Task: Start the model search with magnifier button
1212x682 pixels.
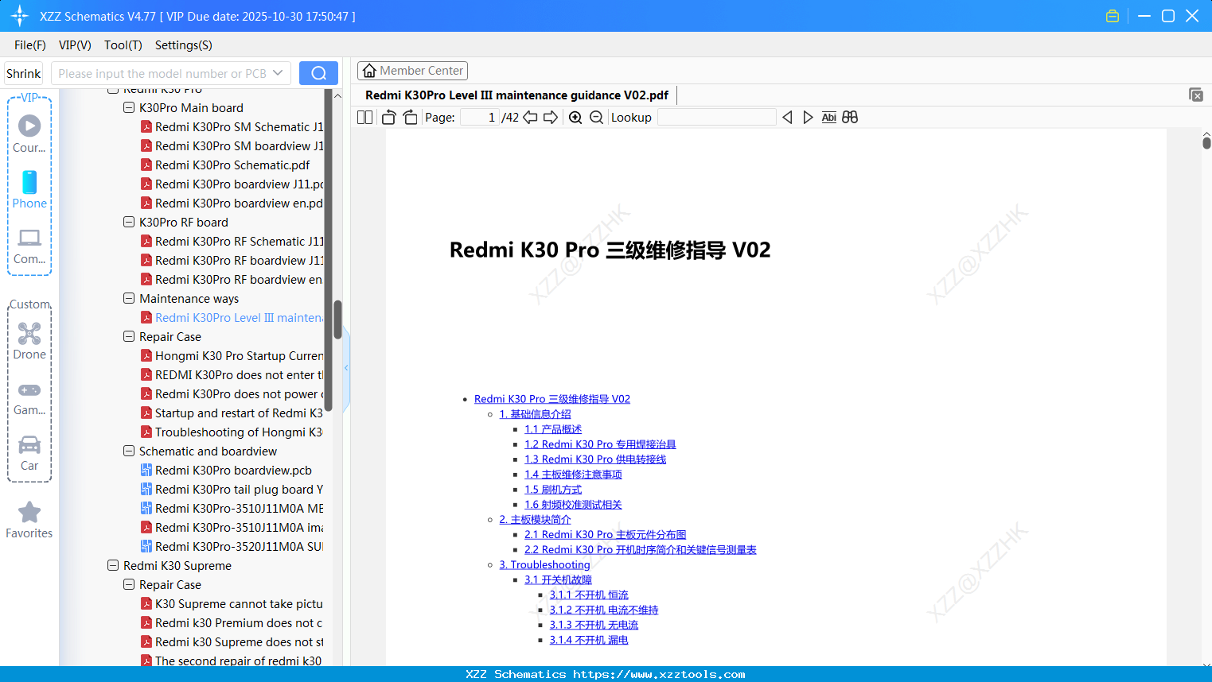Action: point(318,72)
